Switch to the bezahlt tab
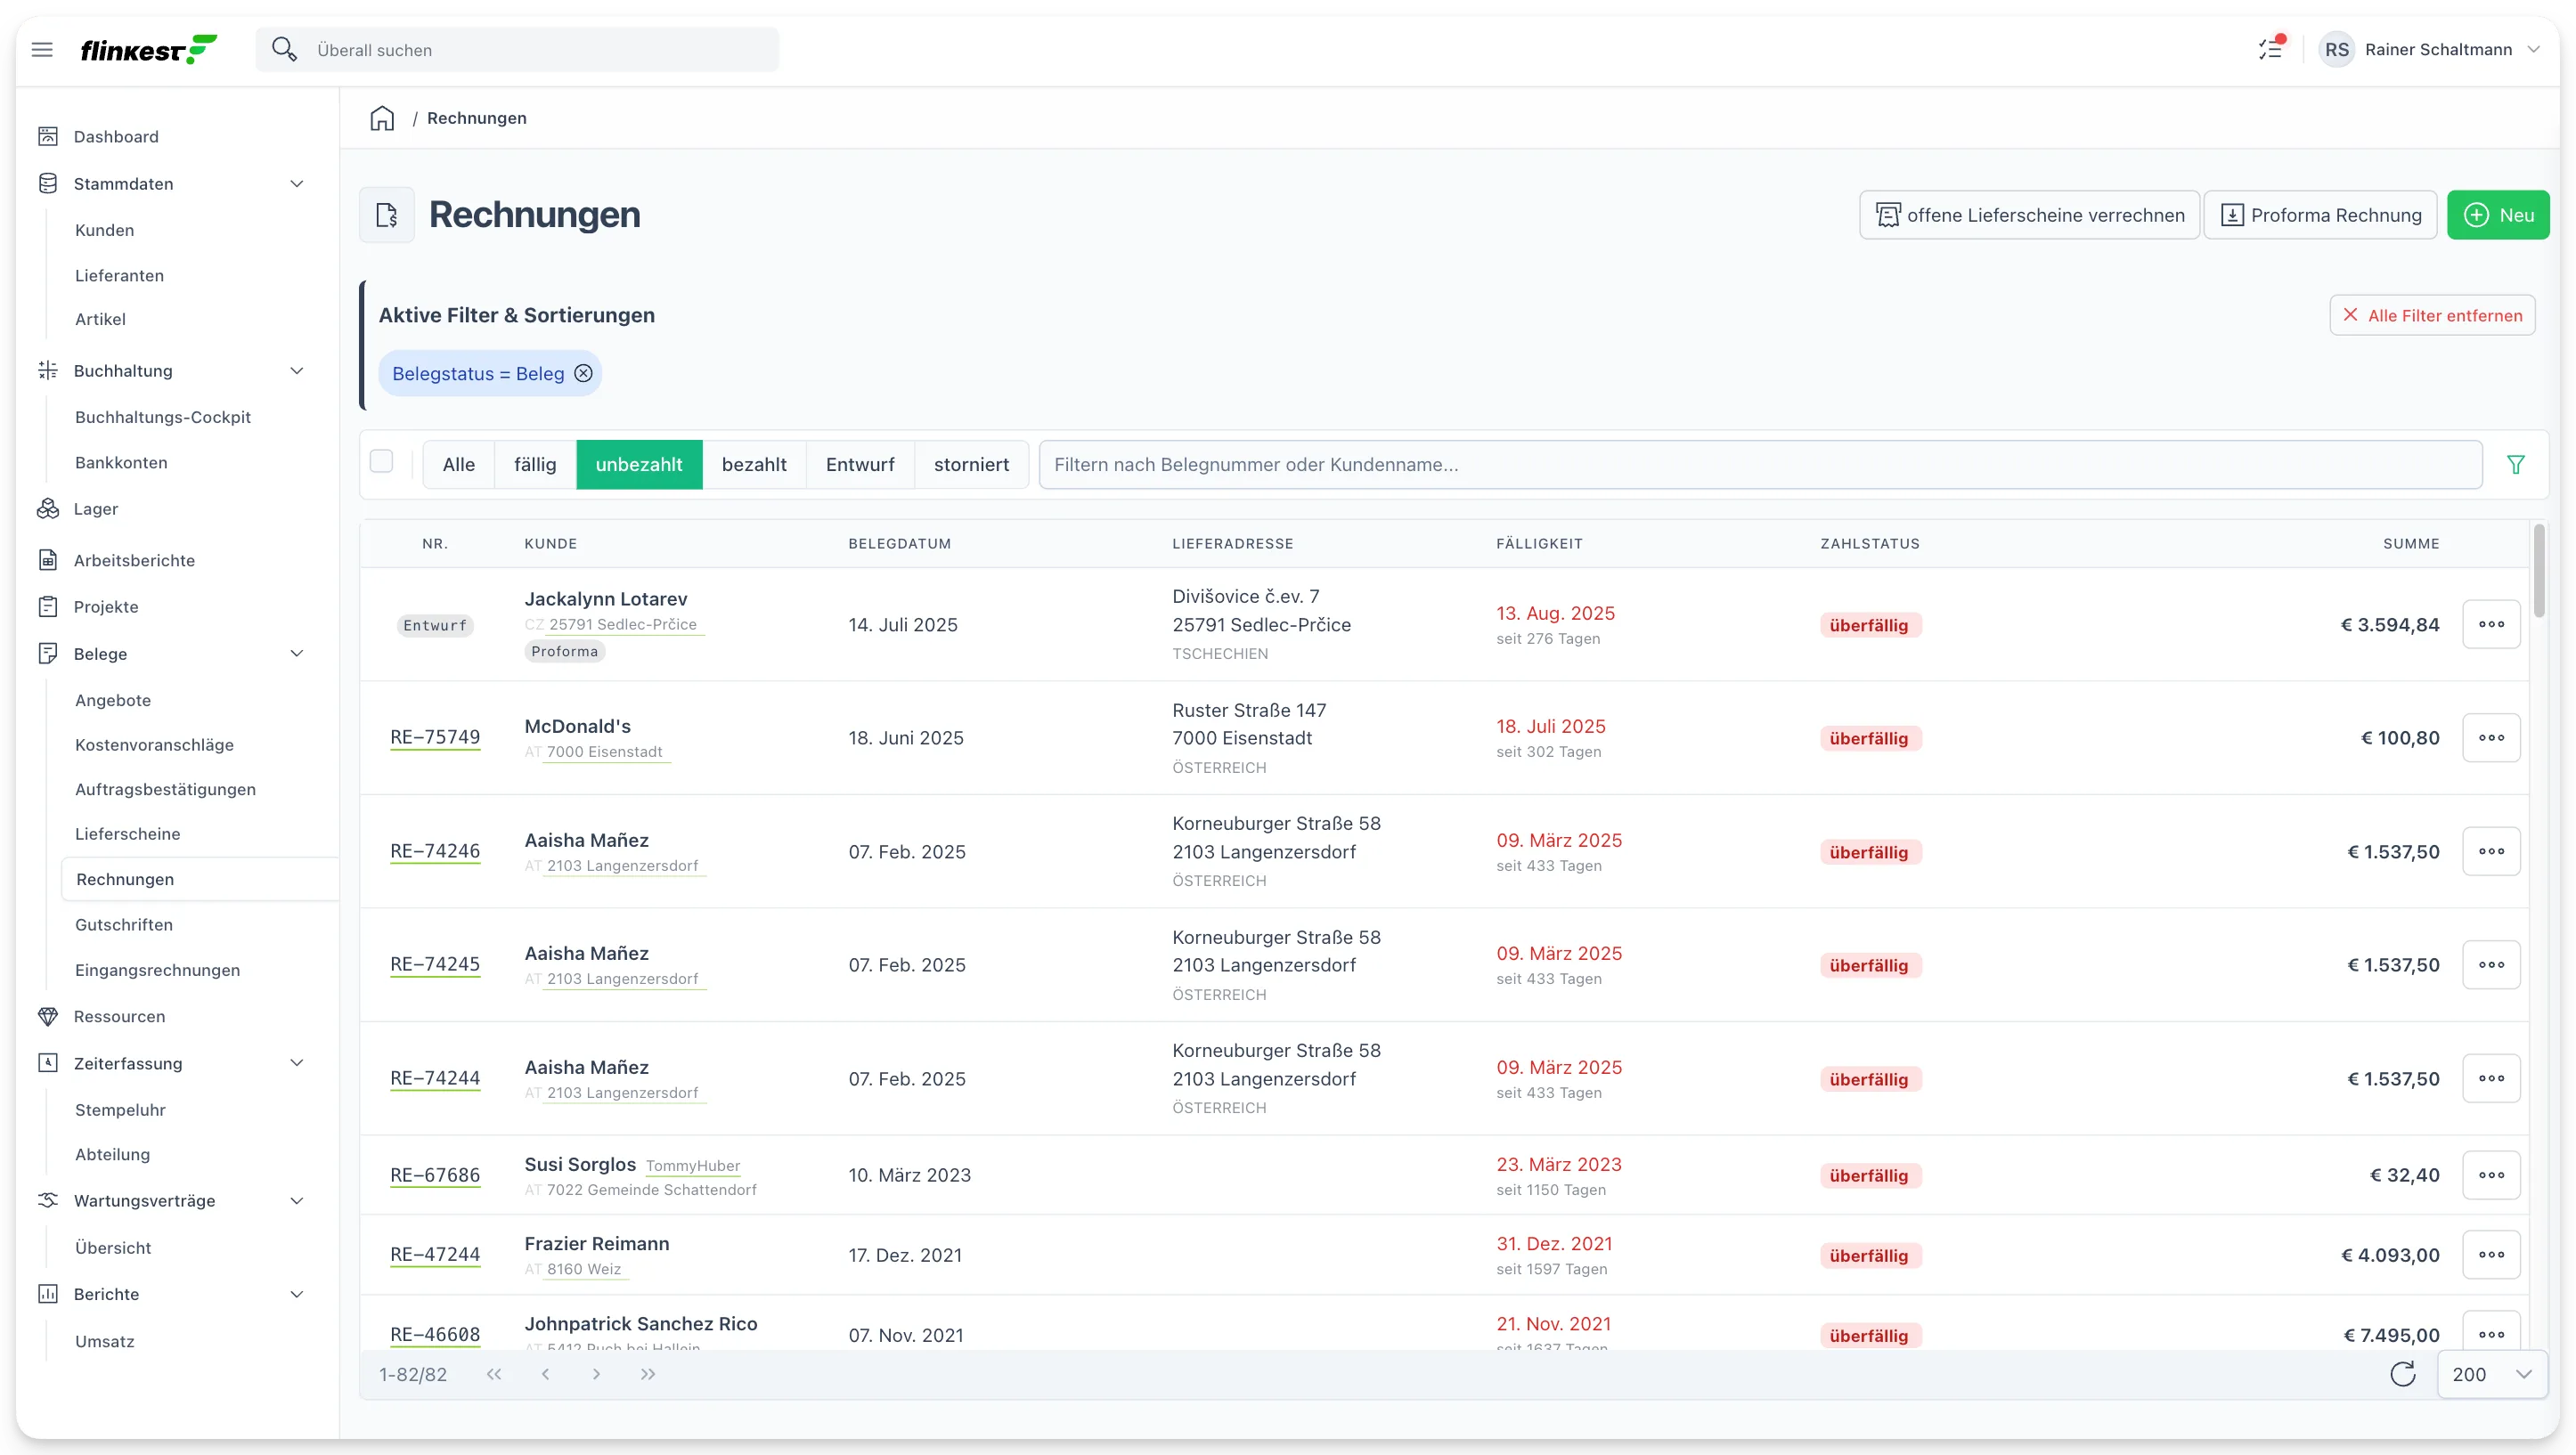 click(754, 464)
